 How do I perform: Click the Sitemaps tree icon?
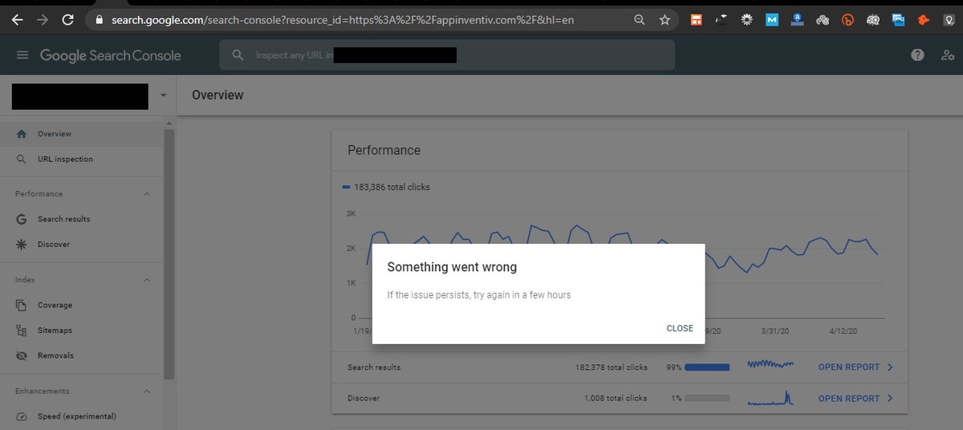coord(22,331)
